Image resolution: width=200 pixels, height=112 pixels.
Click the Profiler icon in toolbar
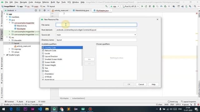161,6
